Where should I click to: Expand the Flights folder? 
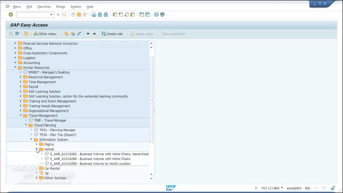(37, 144)
